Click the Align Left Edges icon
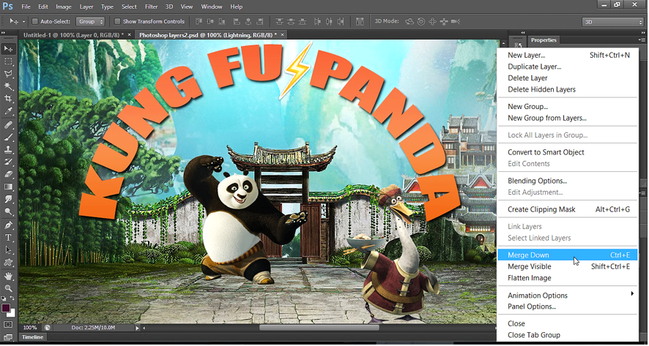Screen dimensions: 649x346 click(237, 21)
